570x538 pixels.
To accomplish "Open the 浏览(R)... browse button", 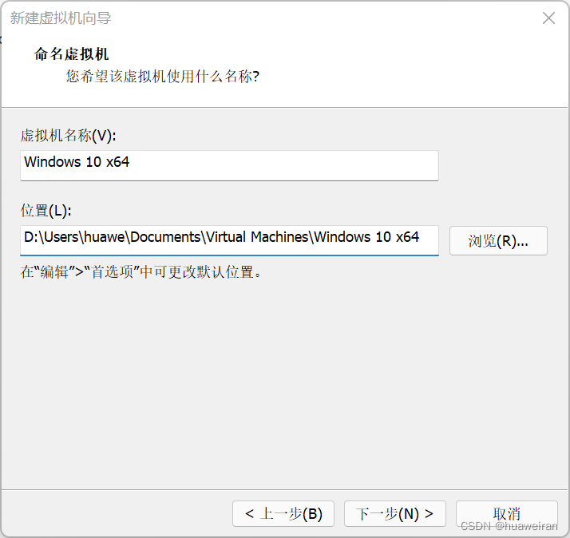I will click(498, 240).
